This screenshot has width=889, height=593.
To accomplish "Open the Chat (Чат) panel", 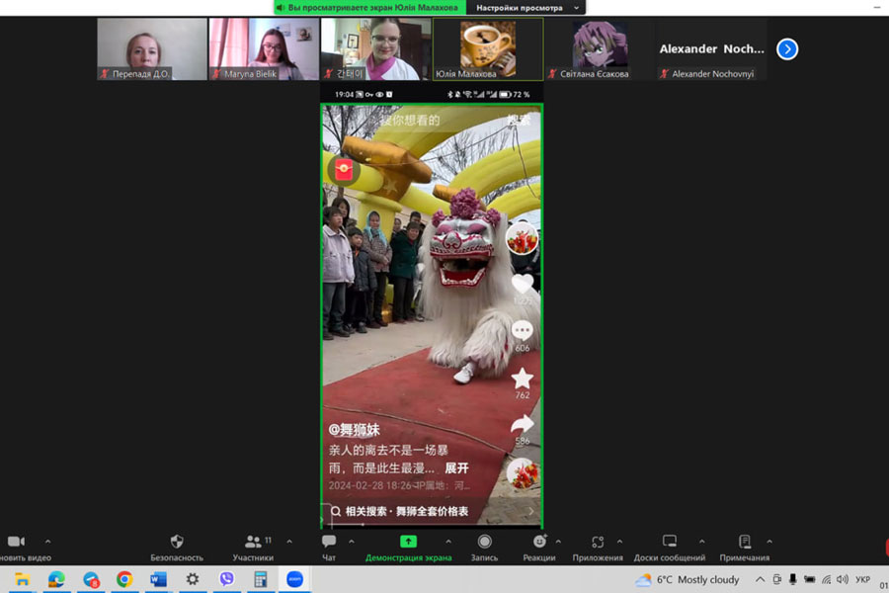I will point(329,542).
